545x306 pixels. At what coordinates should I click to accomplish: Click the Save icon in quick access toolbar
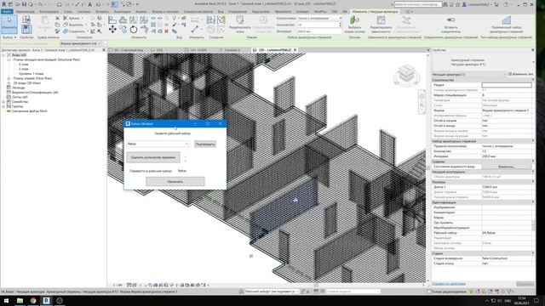24,4
